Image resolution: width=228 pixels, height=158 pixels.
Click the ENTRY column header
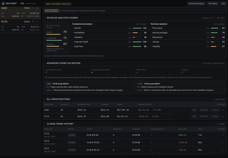point(89,129)
